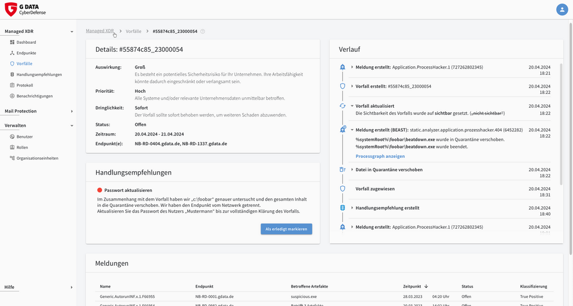Select the Handlungsempfehlungen sidebar icon
The height and width of the screenshot is (306, 573).
[12, 74]
